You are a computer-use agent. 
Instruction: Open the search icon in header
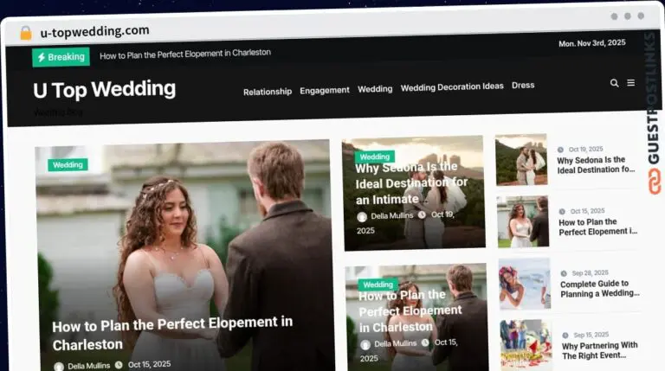coord(614,83)
